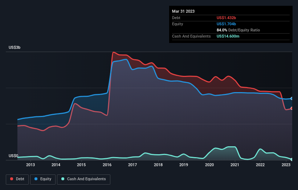Click the teal Cash And Equivalents legend dot

(63, 179)
